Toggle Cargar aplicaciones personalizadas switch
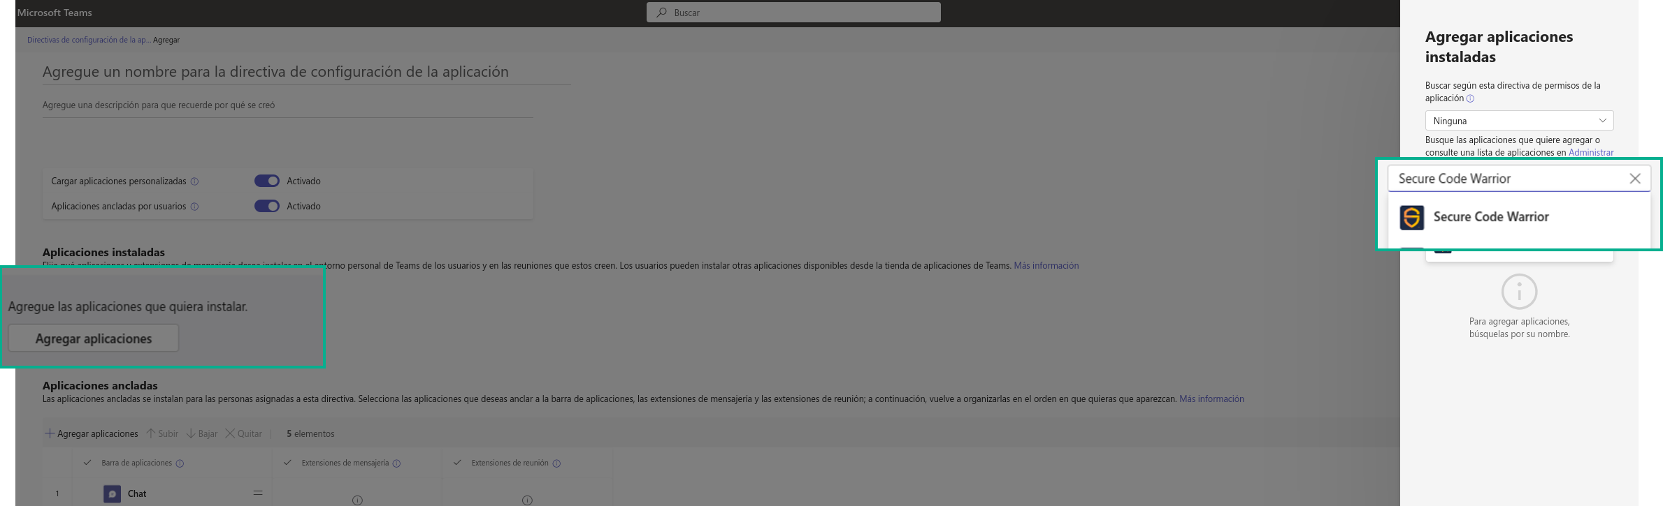Screen dimensions: 1663x506 pos(266,181)
